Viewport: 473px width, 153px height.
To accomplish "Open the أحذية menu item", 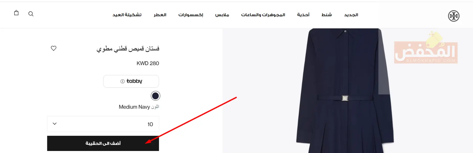I will coord(303,15).
